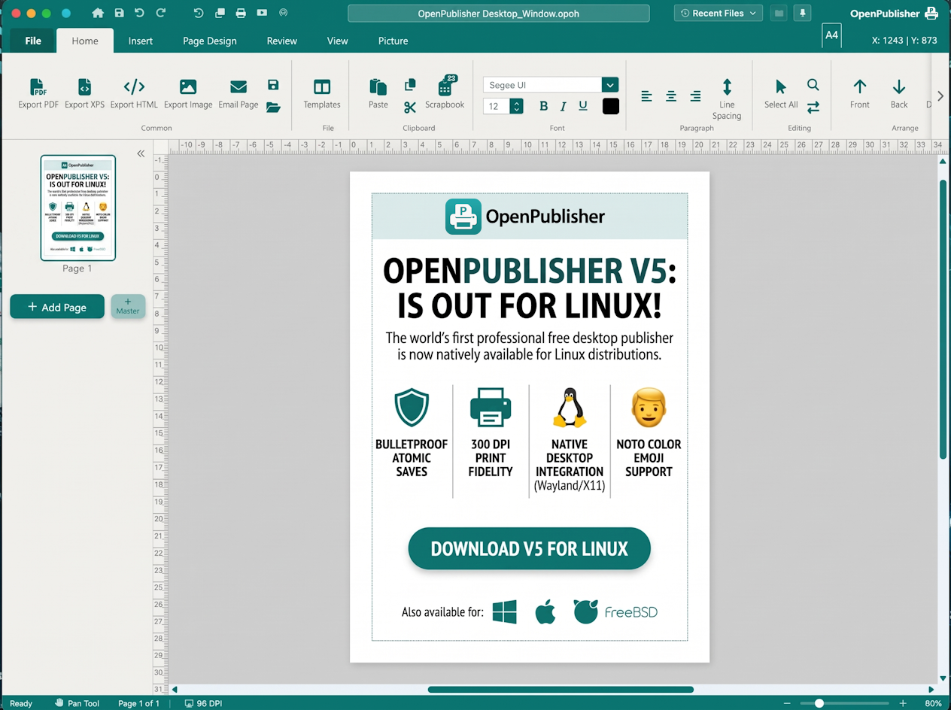
Task: Toggle Bold formatting
Action: coord(544,106)
